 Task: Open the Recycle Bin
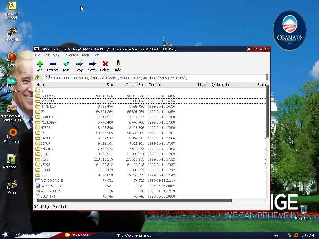coord(303,212)
